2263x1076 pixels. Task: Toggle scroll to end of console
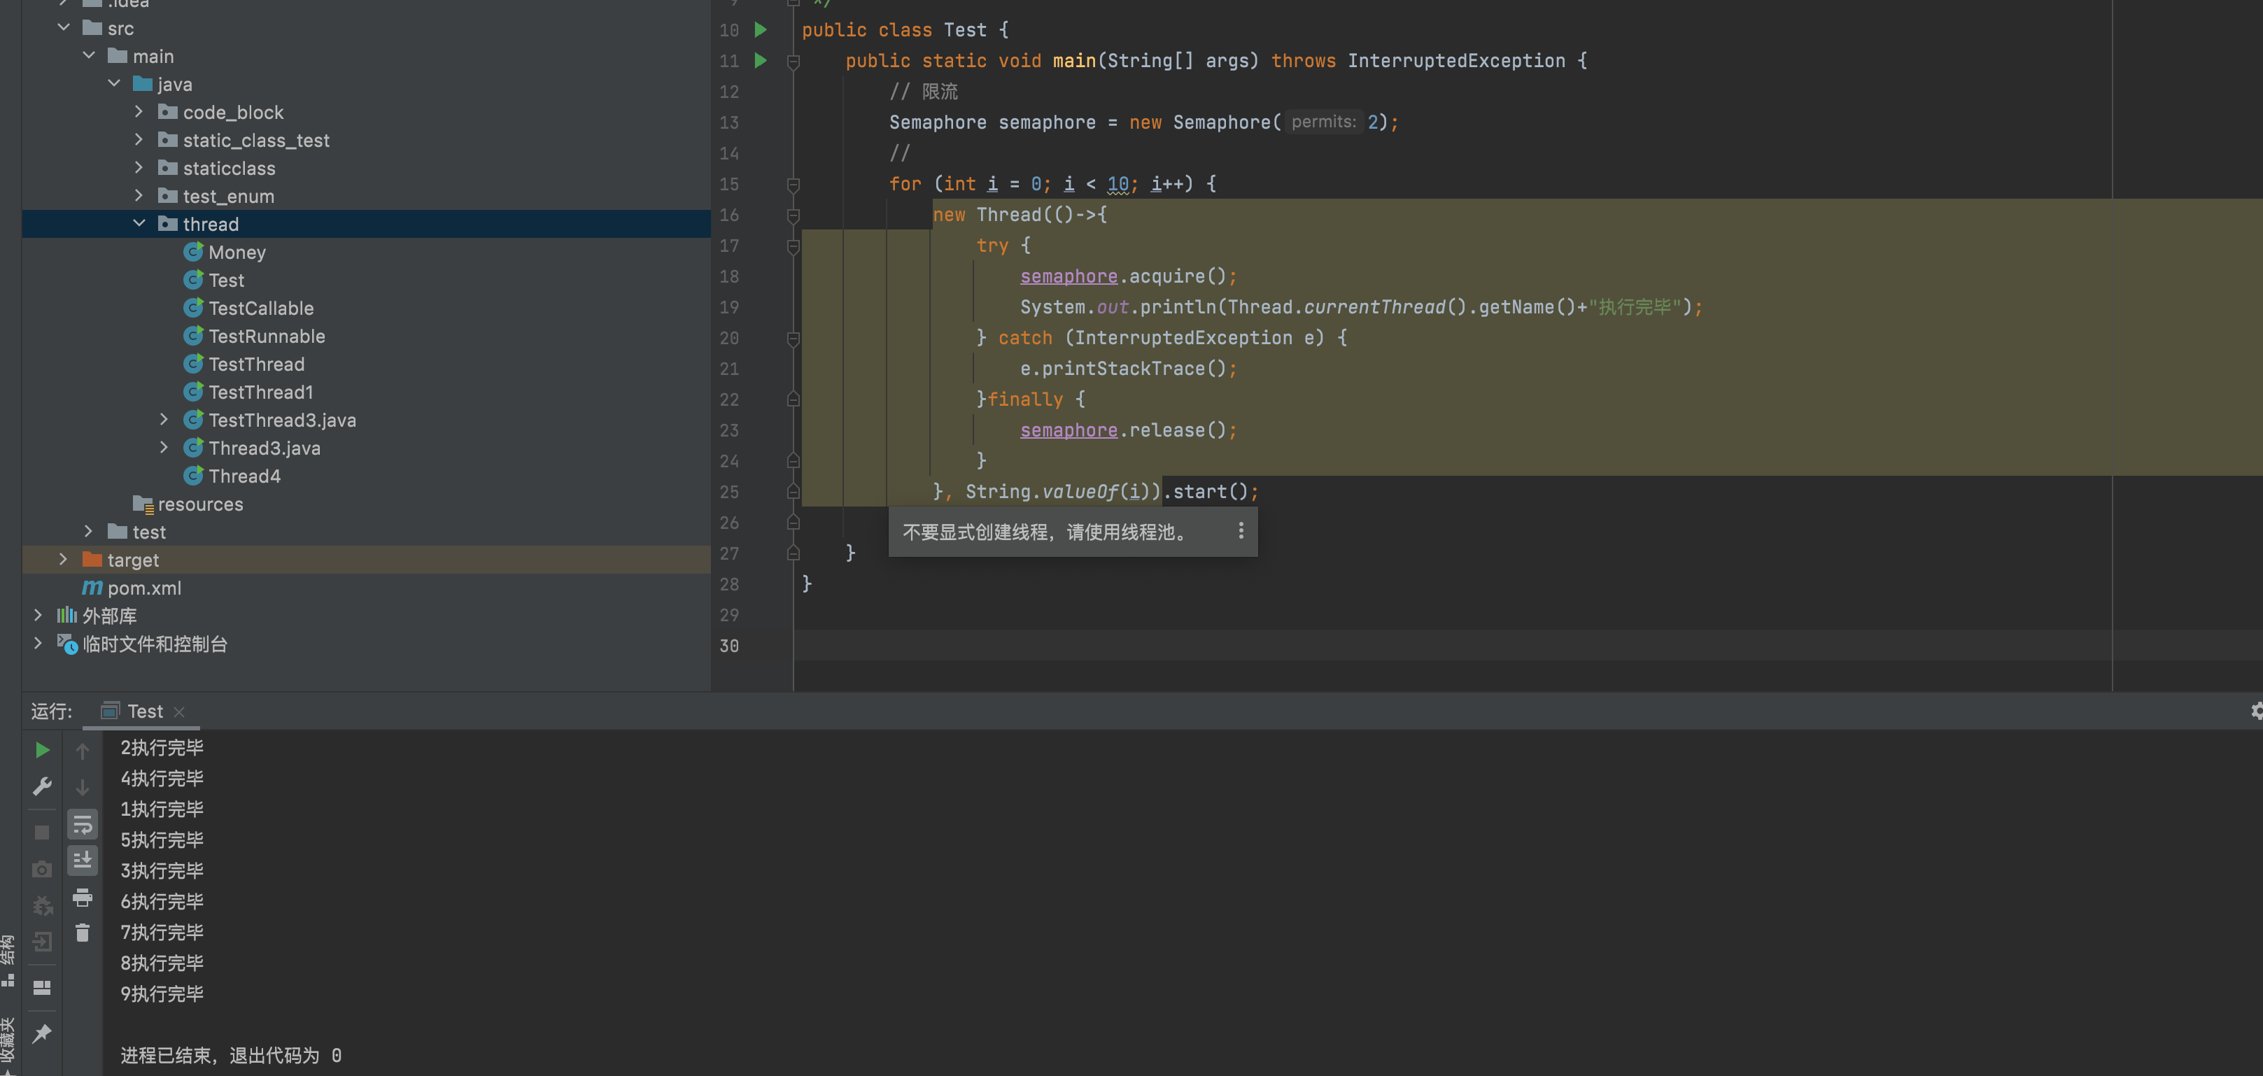point(83,860)
